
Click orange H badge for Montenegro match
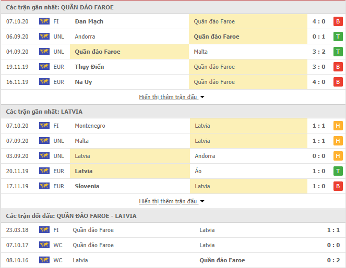tap(338, 126)
